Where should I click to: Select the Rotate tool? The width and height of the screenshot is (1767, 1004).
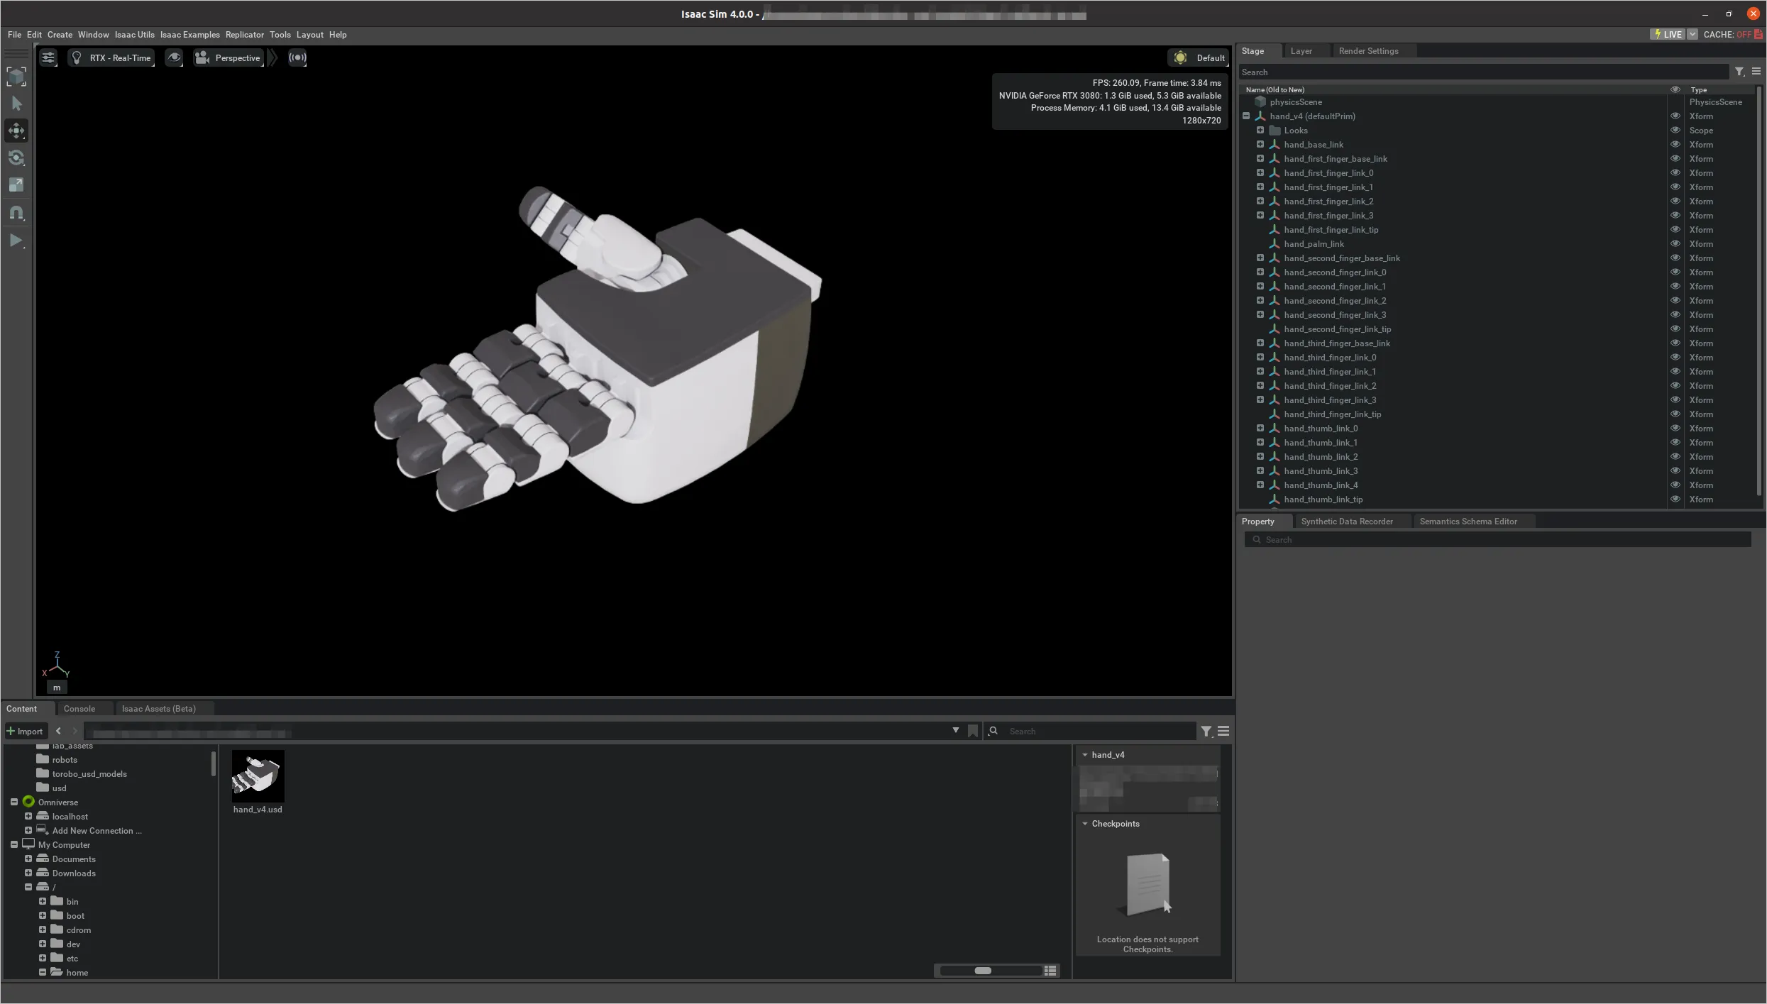click(x=16, y=158)
